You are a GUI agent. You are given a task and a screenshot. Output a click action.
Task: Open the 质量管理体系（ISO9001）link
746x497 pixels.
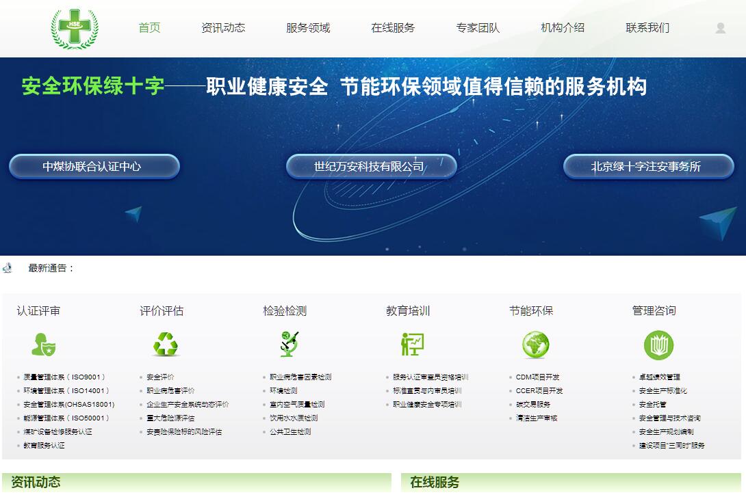tap(64, 377)
